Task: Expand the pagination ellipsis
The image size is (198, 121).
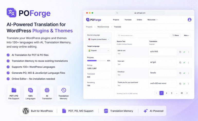Action: (x=177, y=93)
